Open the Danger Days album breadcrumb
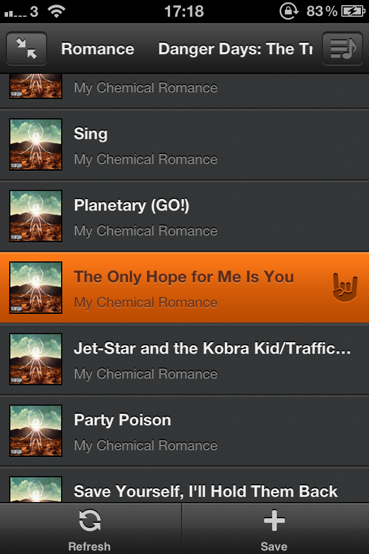Viewport: 369px width, 554px height. point(235,49)
